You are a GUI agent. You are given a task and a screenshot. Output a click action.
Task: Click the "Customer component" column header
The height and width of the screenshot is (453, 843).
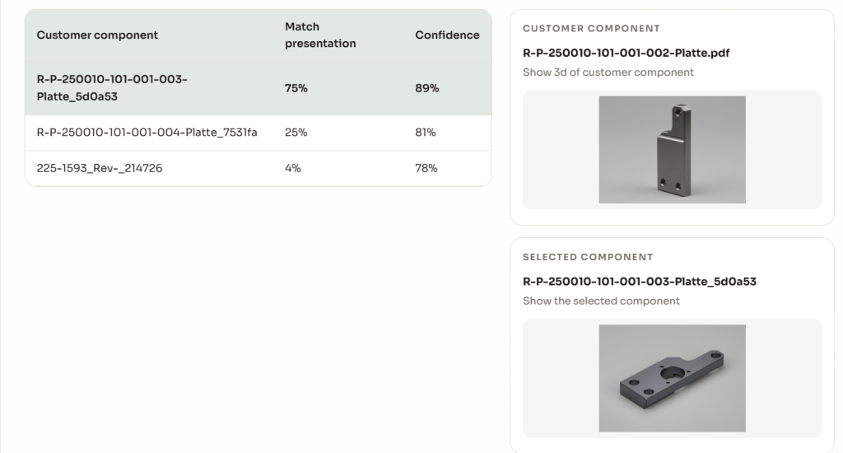[x=97, y=35]
